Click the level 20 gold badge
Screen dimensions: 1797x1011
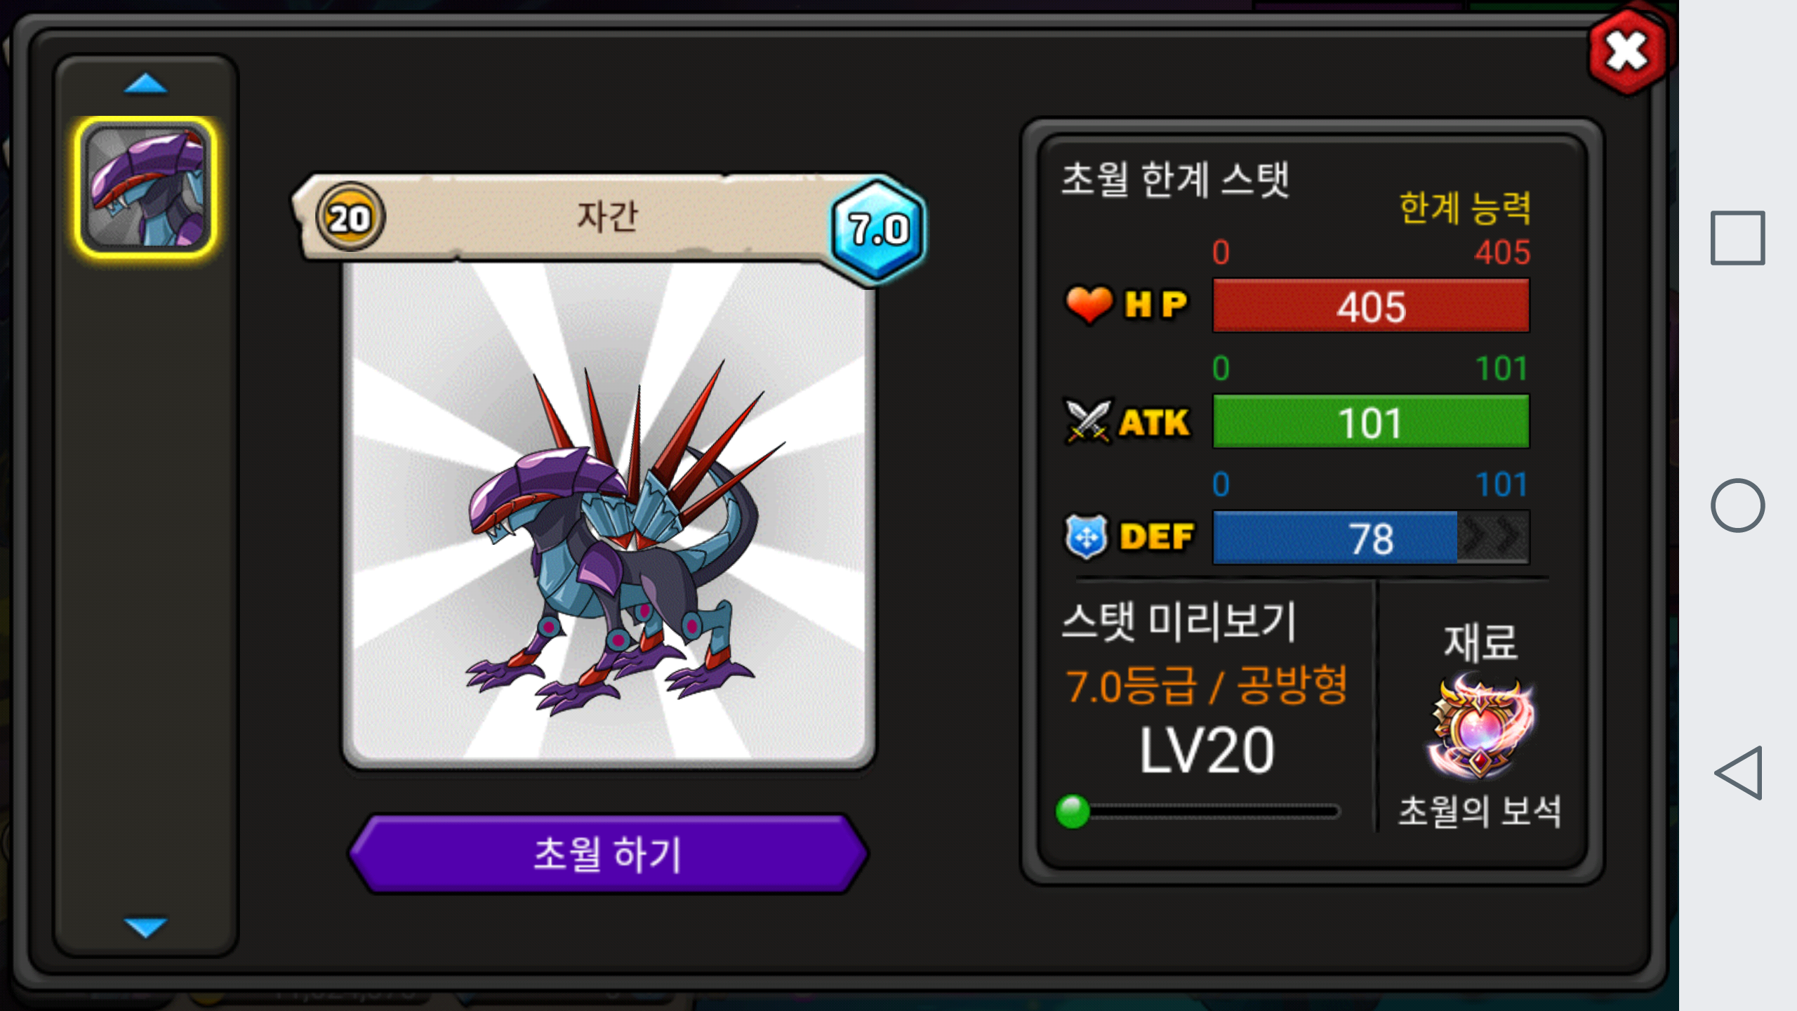coord(350,218)
